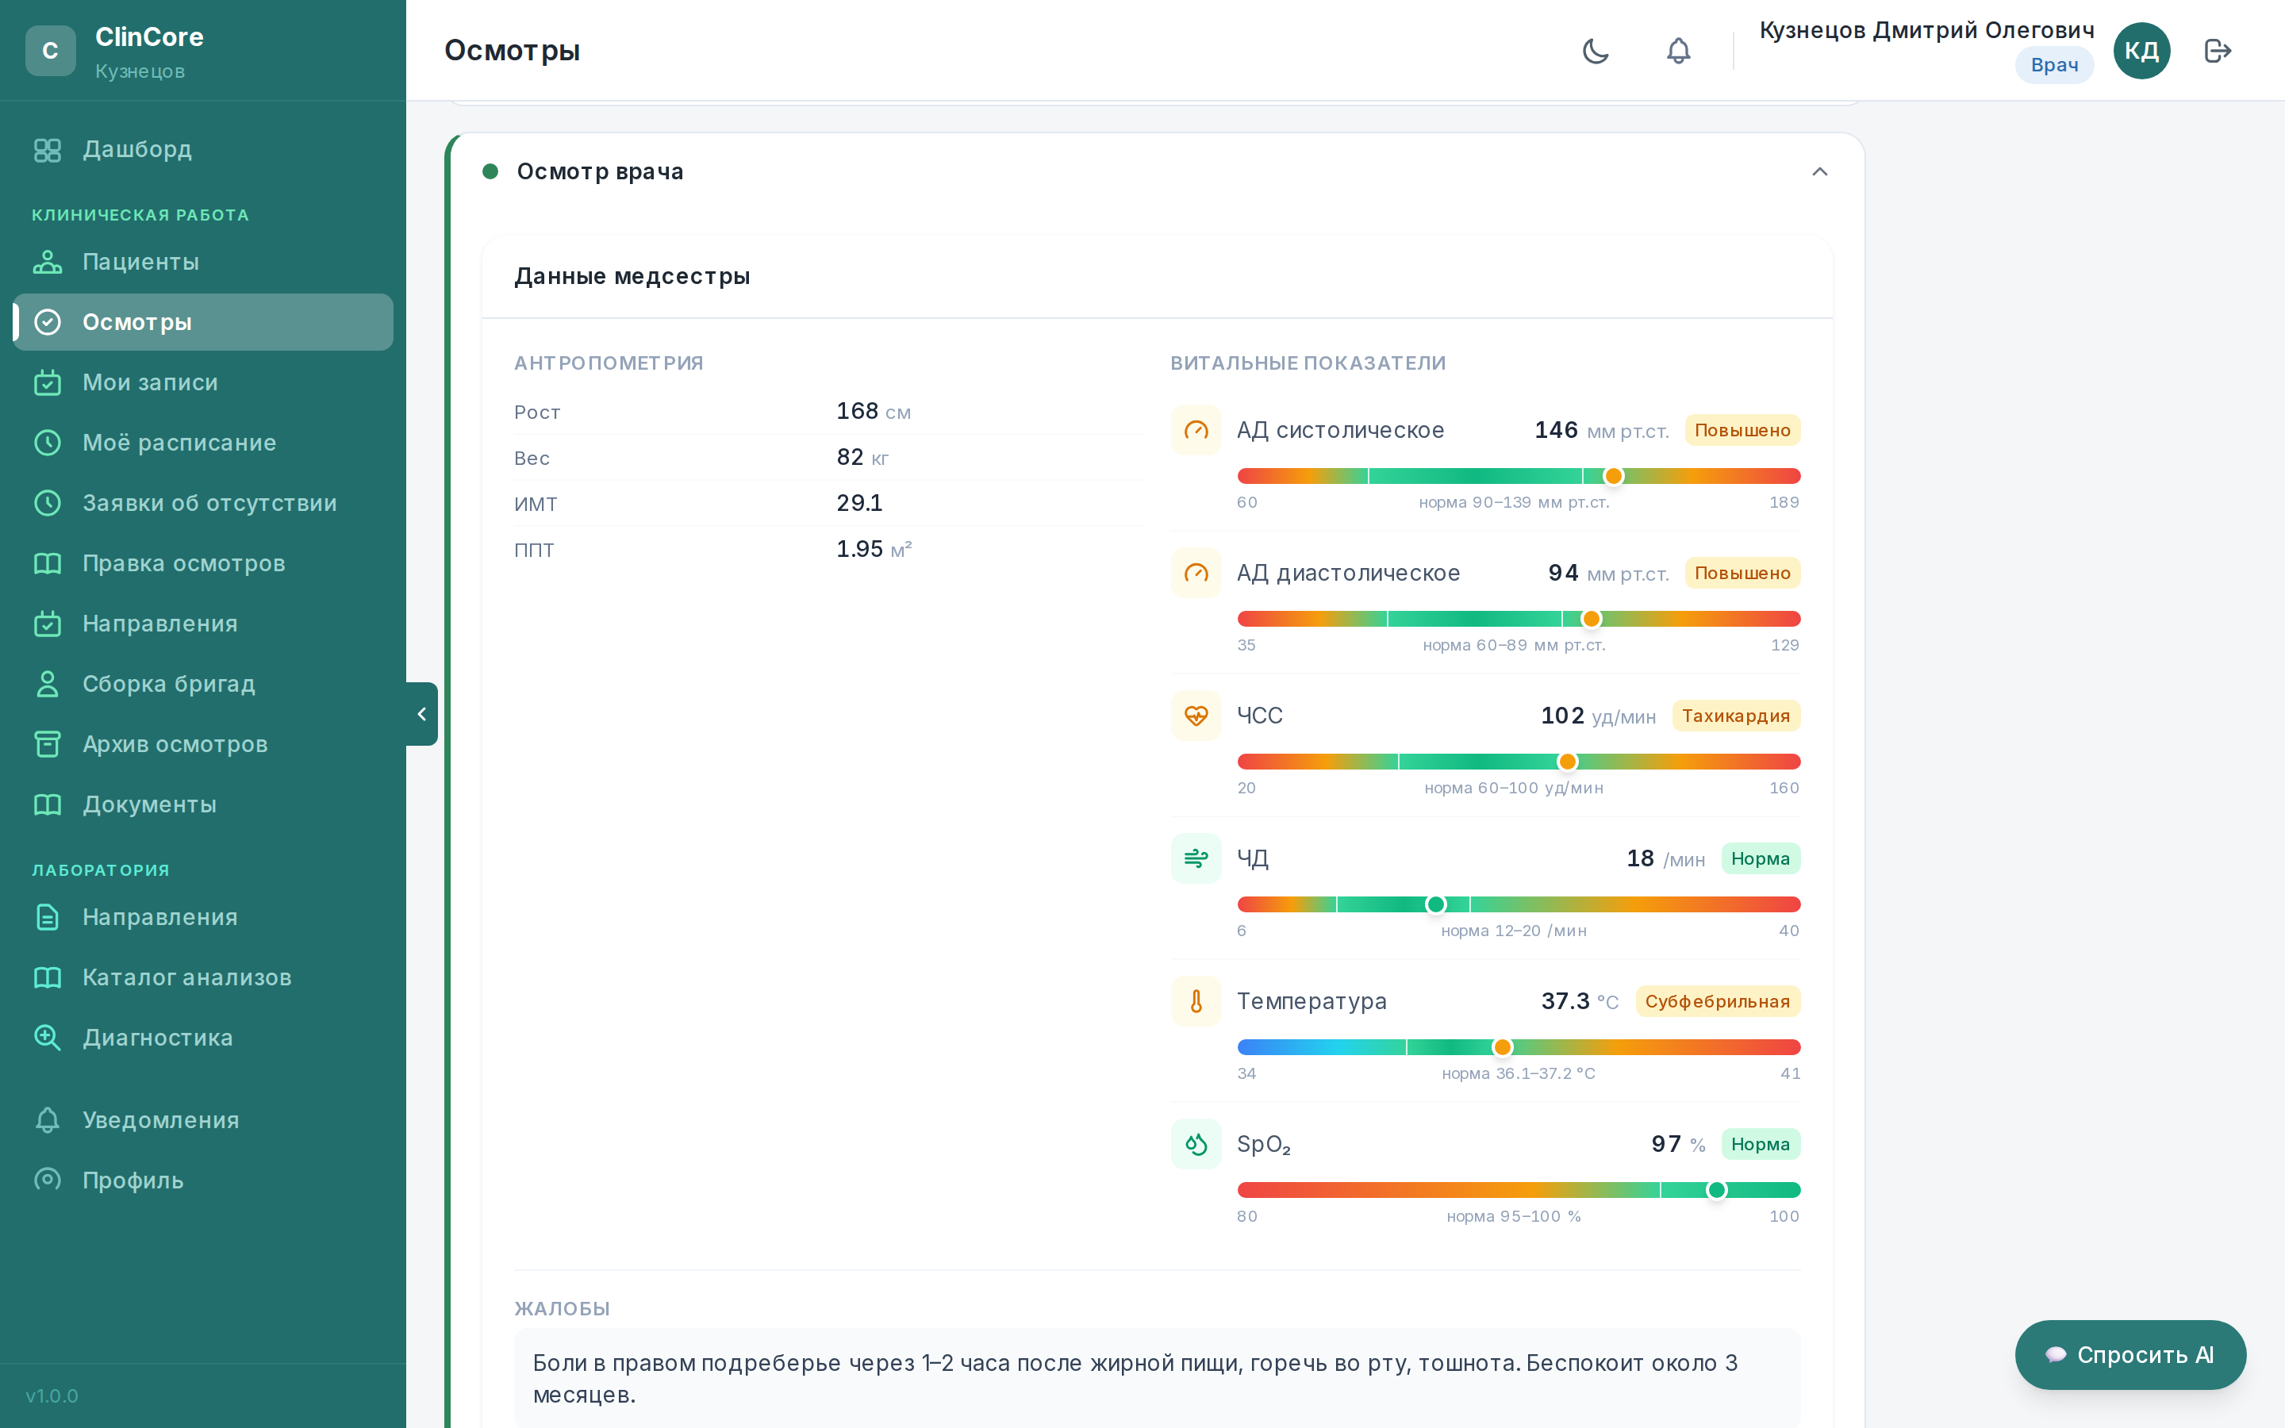
Task: Click the ИМТ value 29.1
Action: (x=859, y=504)
